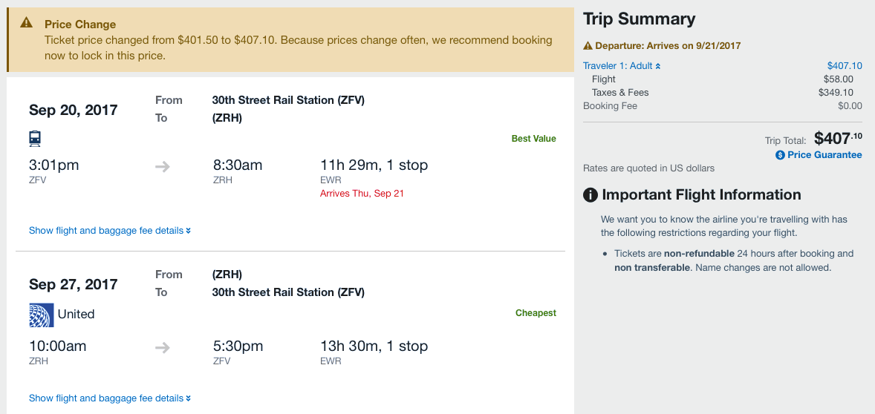Click the 13h 30m, 1 stop duration
Screen dimensions: 875x414
click(374, 346)
